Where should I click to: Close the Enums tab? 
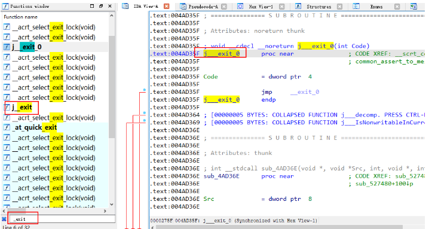(397, 7)
